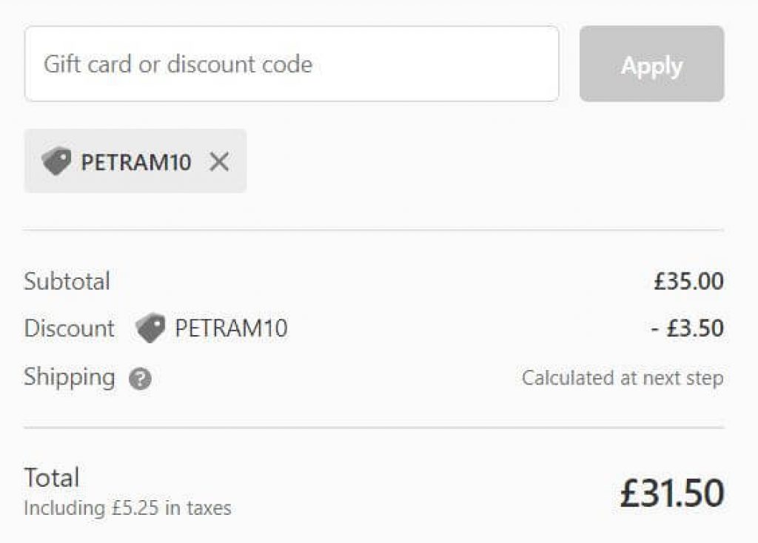Click the tag icon in the Discount row
Viewport: 758px width, 543px height.
click(x=150, y=328)
